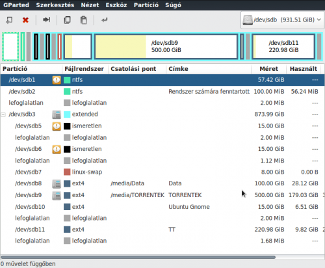The width and height of the screenshot is (325, 268).
Task: Sort by the Partíció column header
Action: click(x=31, y=69)
